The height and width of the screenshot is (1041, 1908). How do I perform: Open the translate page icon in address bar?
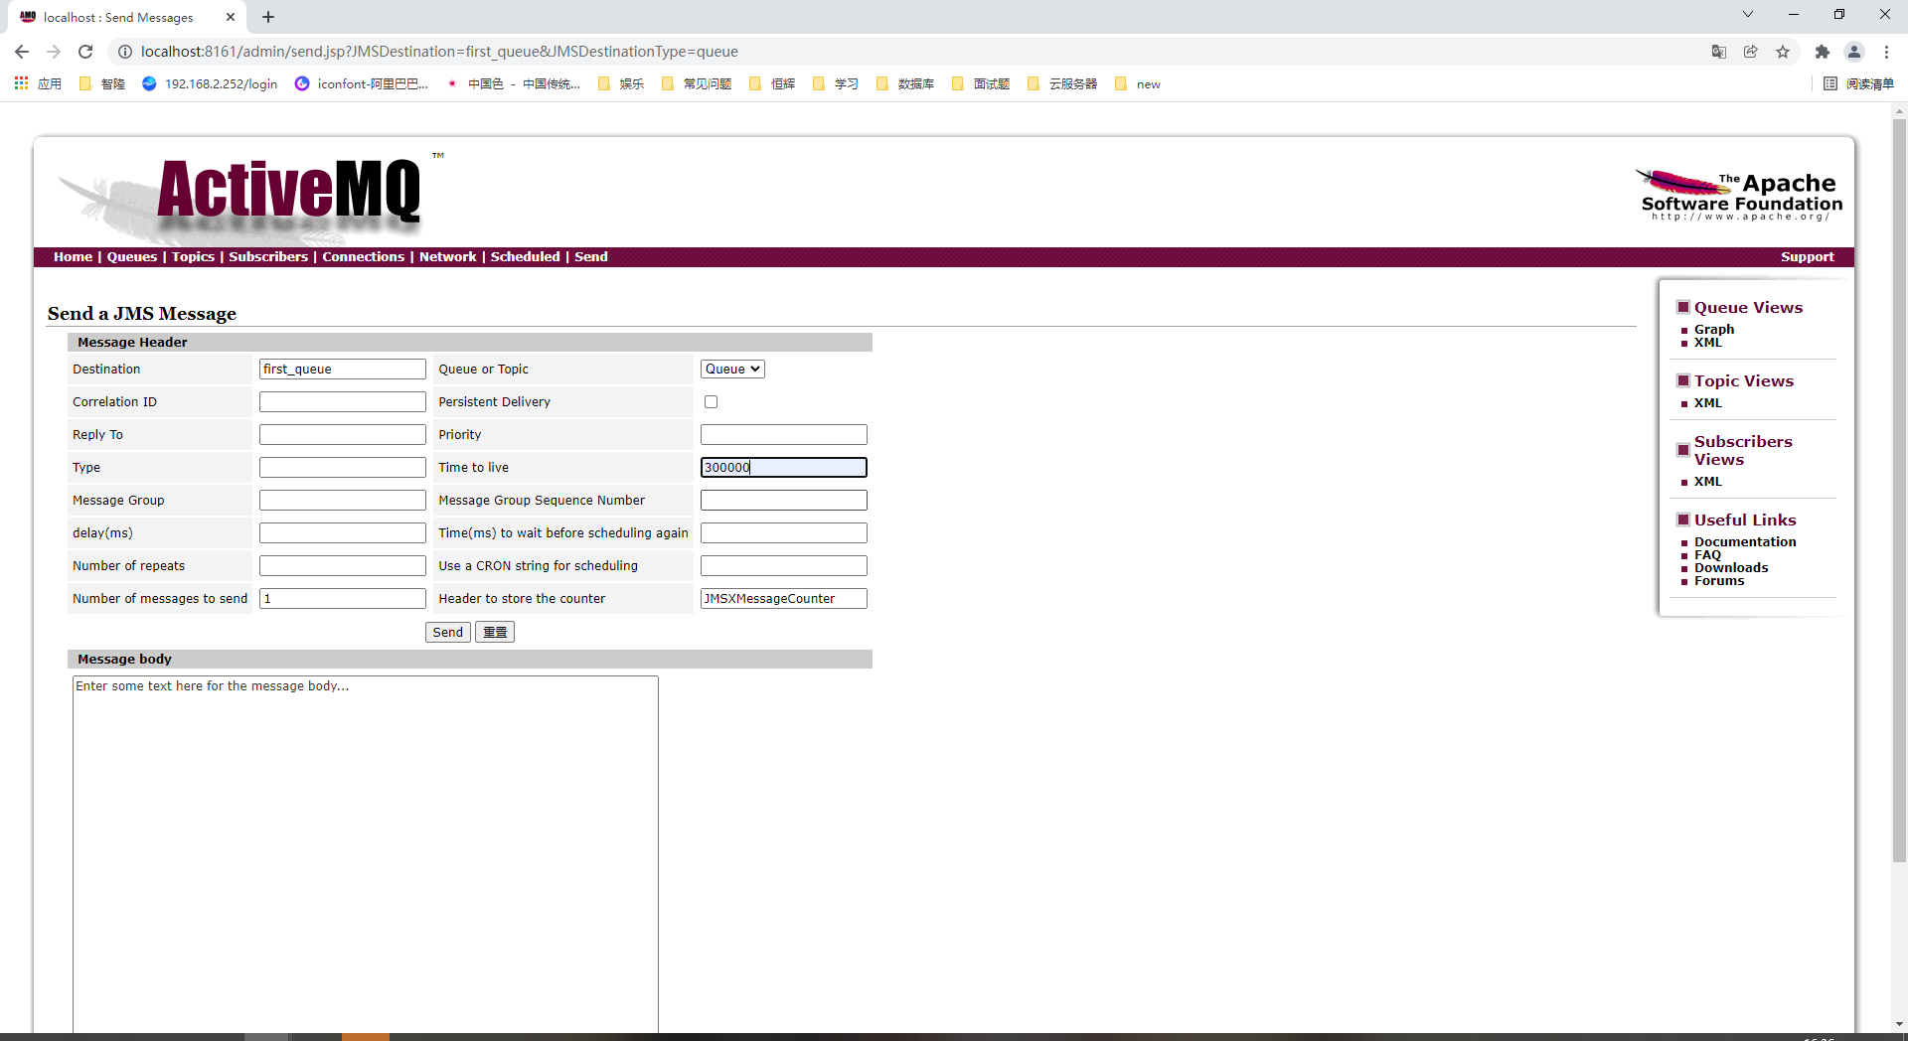click(x=1720, y=52)
